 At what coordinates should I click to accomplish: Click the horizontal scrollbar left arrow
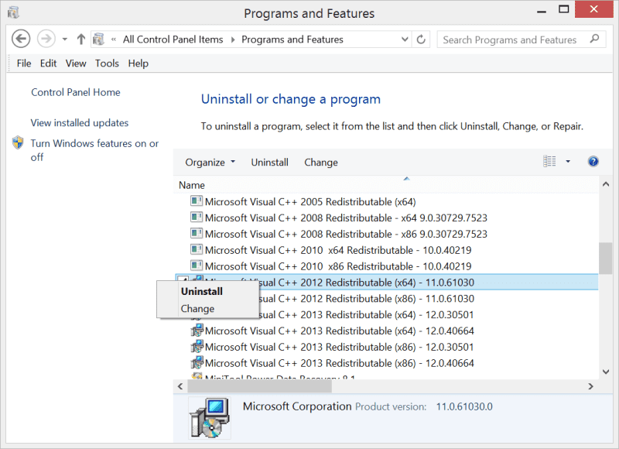click(180, 386)
